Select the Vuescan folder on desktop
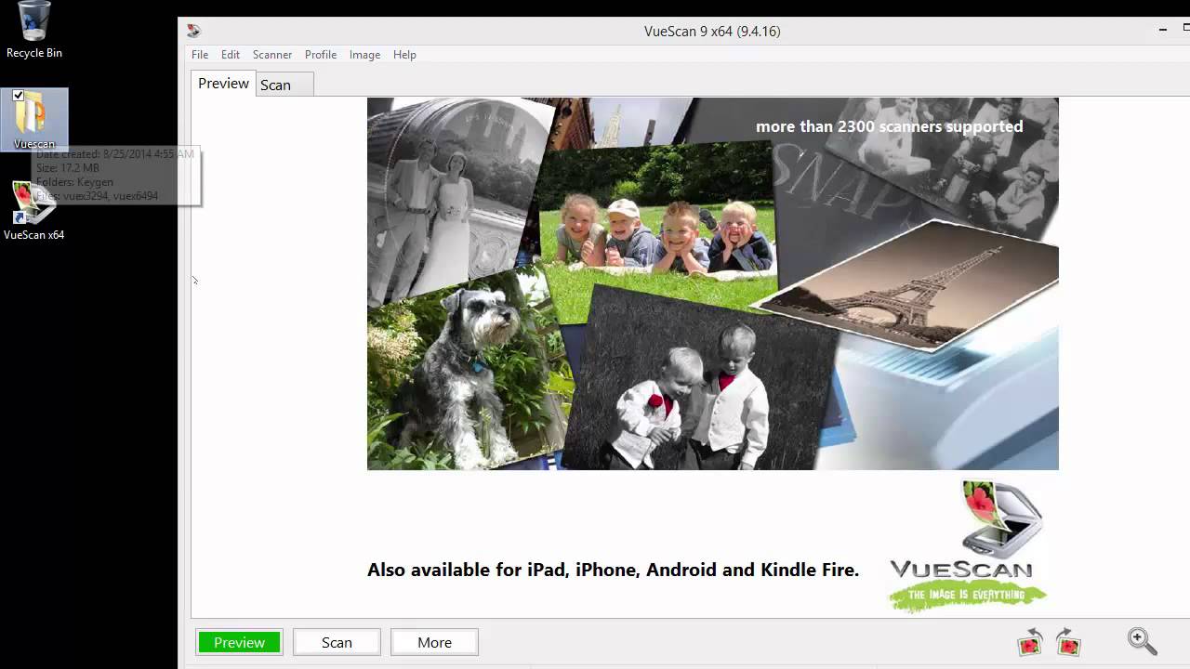Viewport: 1190px width, 669px height. 34,119
